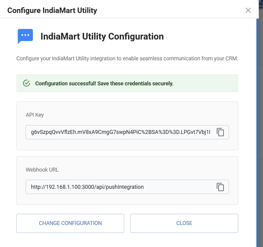The height and width of the screenshot is (247, 263).
Task: Select the copy icon beside the API Key
Action: (220, 132)
